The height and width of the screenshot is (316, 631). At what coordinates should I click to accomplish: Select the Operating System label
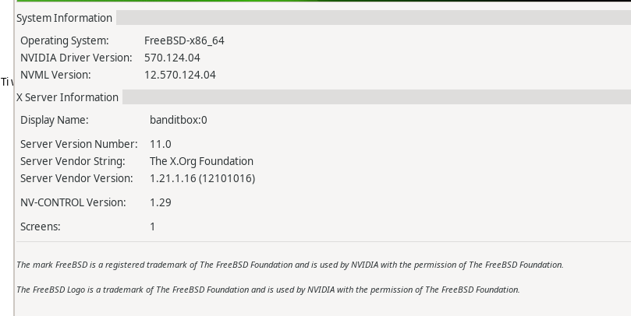coord(65,40)
